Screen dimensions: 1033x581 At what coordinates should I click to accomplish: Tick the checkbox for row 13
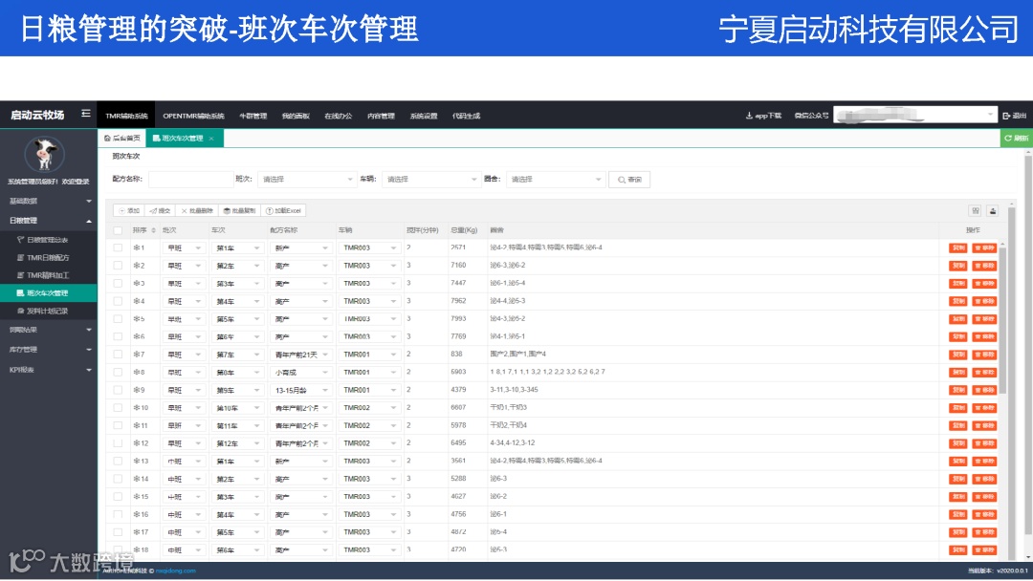click(x=118, y=462)
